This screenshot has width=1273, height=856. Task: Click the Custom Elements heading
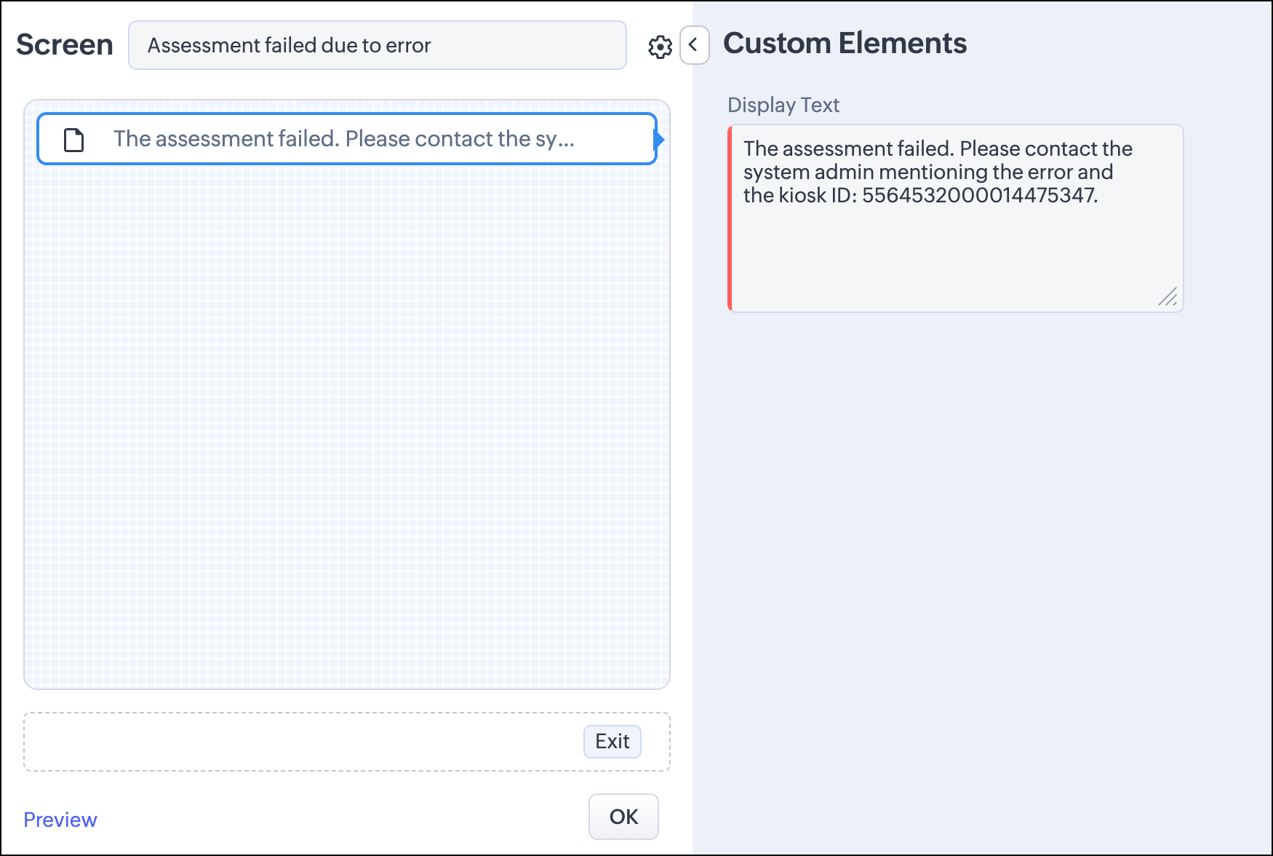(845, 43)
